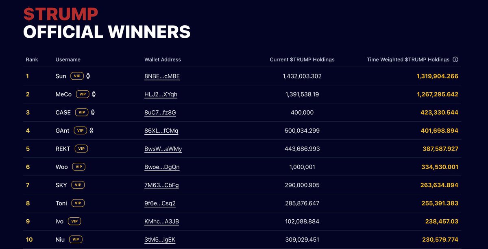Click the watch icon next to CASE
This screenshot has width=488, height=249.
tap(93, 112)
